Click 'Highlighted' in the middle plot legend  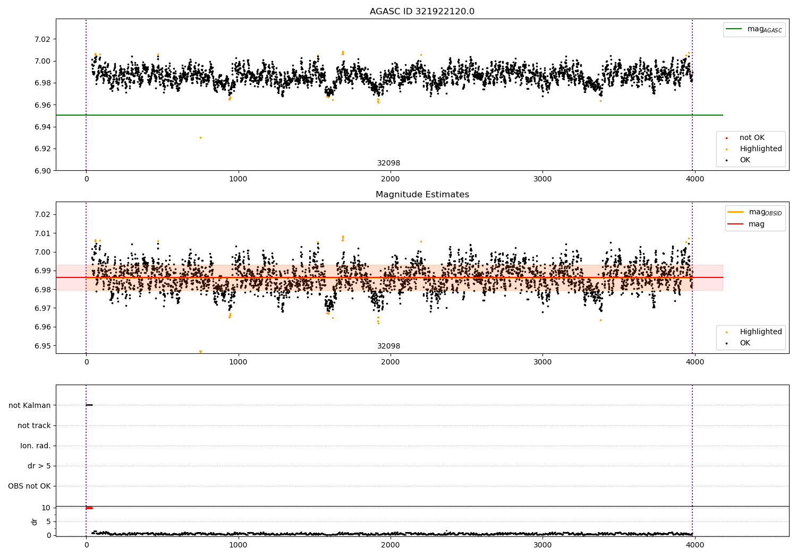(x=754, y=332)
